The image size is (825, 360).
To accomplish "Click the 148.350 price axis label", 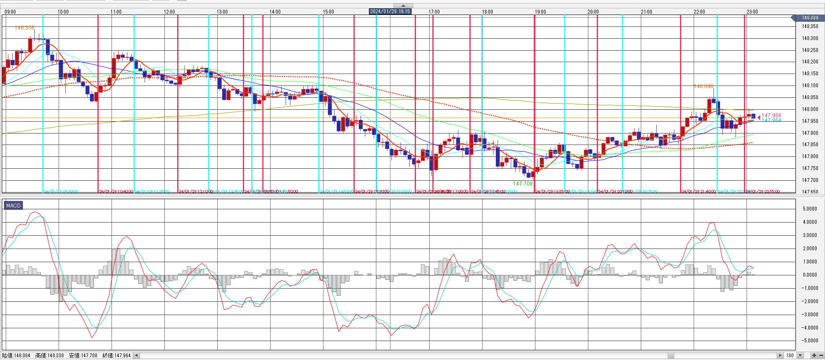I will point(810,26).
